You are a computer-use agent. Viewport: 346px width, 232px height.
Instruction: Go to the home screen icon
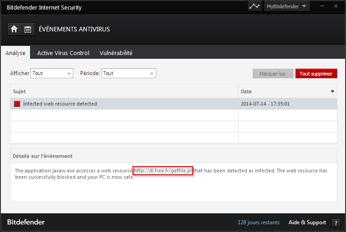coord(14,29)
